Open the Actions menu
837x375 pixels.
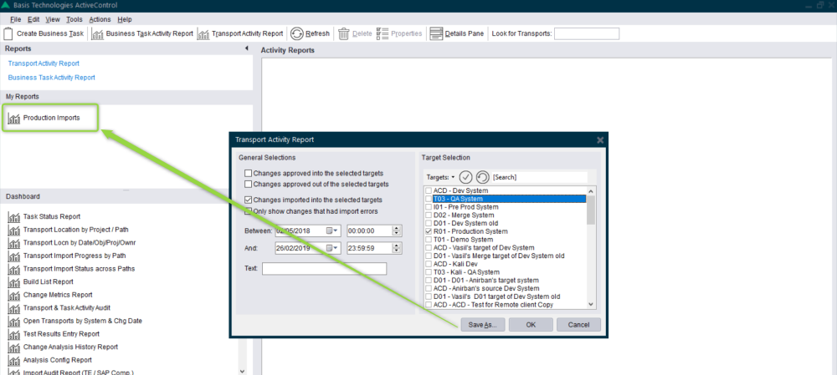[x=100, y=19]
